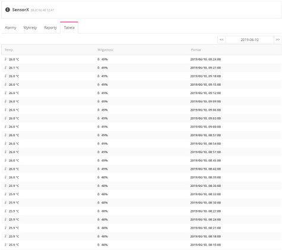Click the SensorX title text
The width and height of the screenshot is (282, 250).
pos(21,10)
